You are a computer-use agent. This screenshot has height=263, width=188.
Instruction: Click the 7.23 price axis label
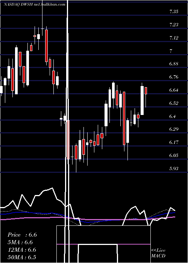[x=174, y=25]
